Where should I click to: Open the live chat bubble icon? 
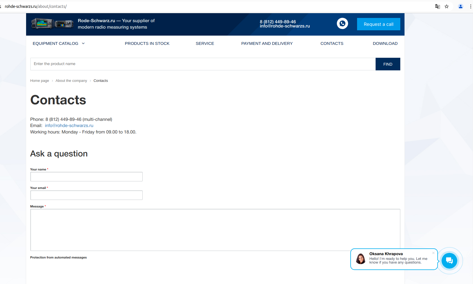click(449, 260)
